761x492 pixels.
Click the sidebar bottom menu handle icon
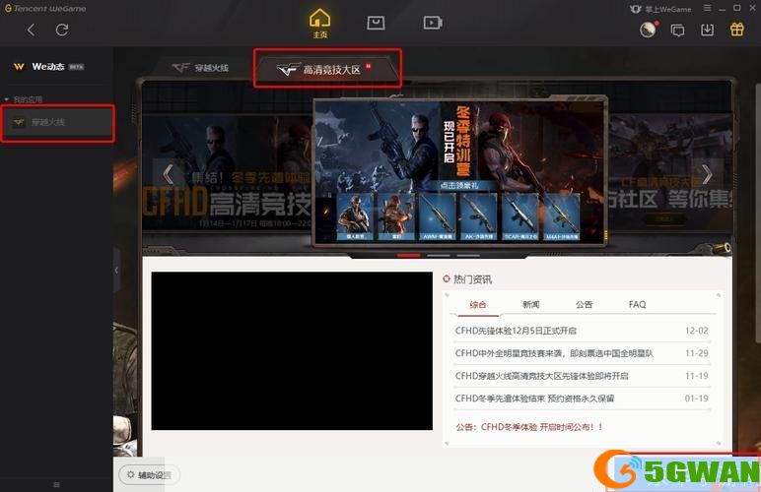pos(56,485)
